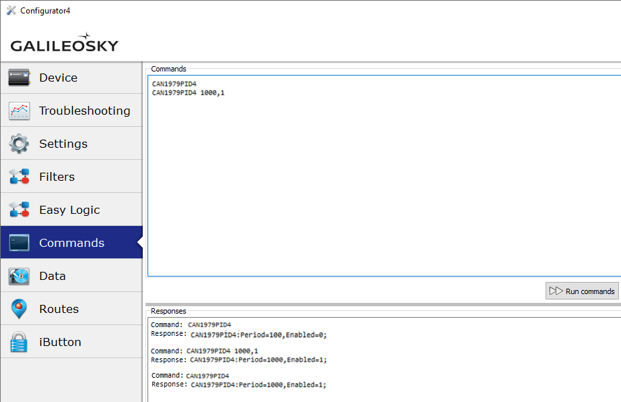Place cursor on "CAN1979PID4 1000,1" command line
The image size is (621, 402).
[x=188, y=92]
